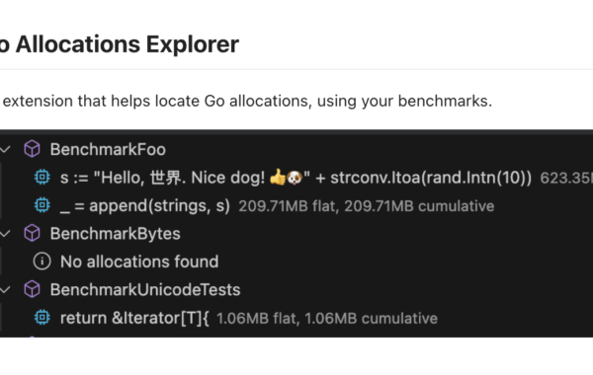Click the cube icon beside BenchmarkUnicodeTests
The width and height of the screenshot is (593, 375).
(33, 289)
